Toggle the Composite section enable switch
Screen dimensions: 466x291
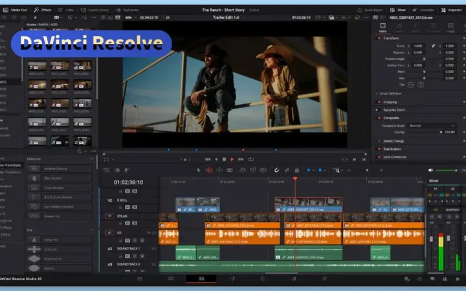point(379,118)
